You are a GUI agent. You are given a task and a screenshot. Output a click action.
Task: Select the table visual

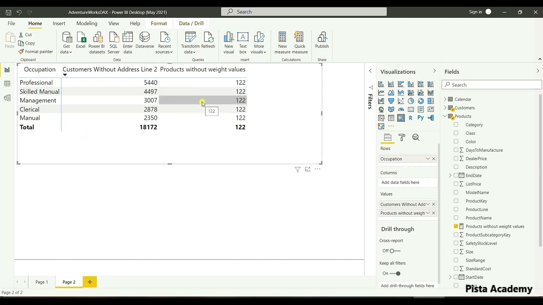(x=391, y=118)
